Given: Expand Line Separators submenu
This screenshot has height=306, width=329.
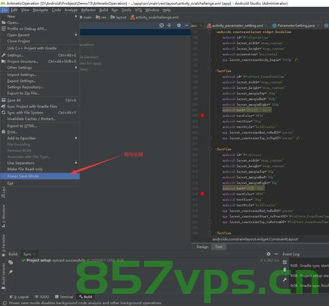Looking at the screenshot, I should tap(76, 163).
